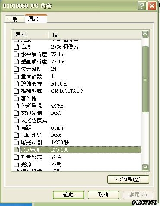This screenshot has height=206, width=160.
Task: Select the 位元深度 property name
Action: pos(31,69)
